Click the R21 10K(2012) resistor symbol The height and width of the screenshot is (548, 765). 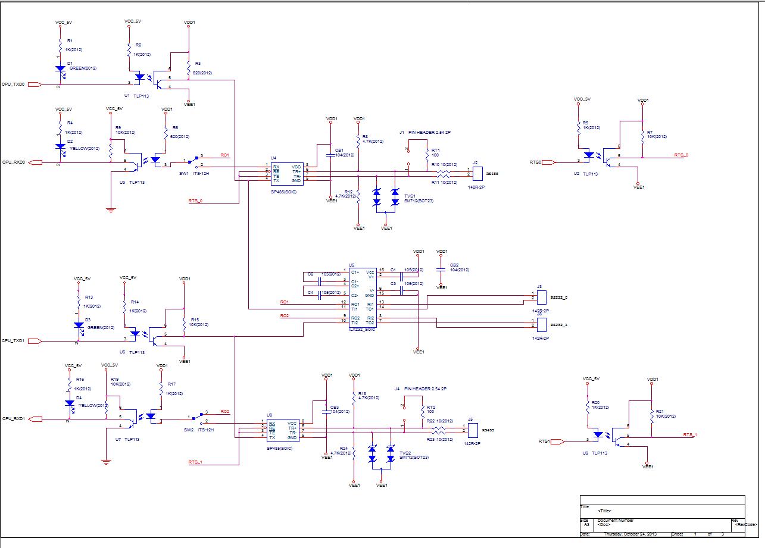[x=651, y=416]
